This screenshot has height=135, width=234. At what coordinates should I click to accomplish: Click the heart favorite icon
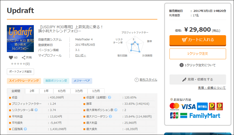11,57
